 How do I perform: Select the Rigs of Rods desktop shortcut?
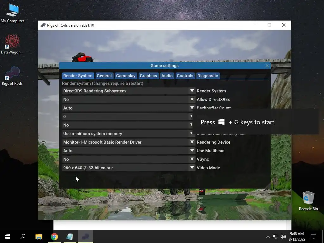(x=12, y=76)
